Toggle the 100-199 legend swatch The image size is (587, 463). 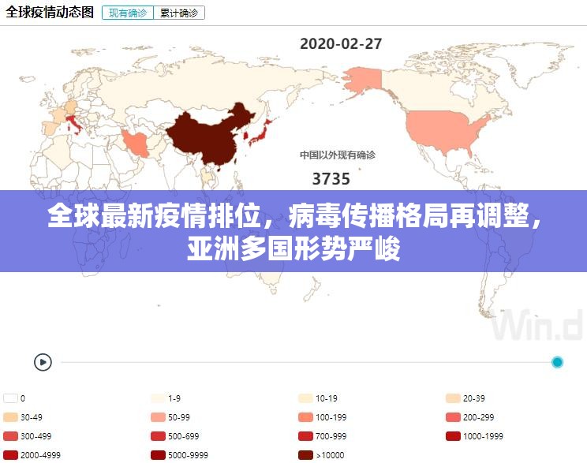click(x=305, y=417)
